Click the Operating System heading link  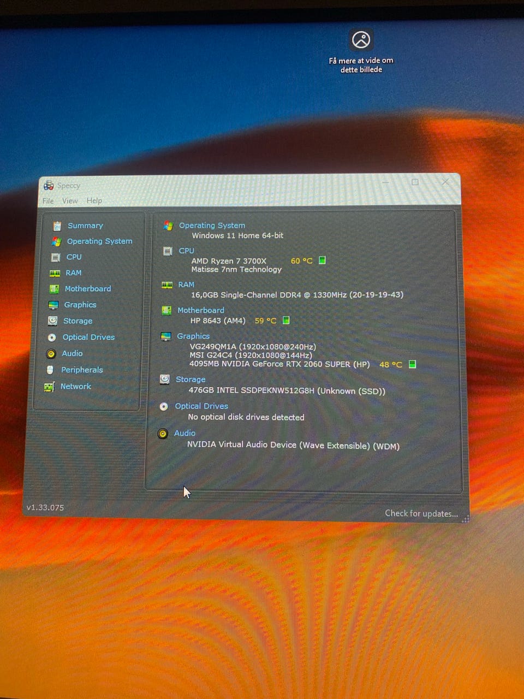pyautogui.click(x=212, y=226)
